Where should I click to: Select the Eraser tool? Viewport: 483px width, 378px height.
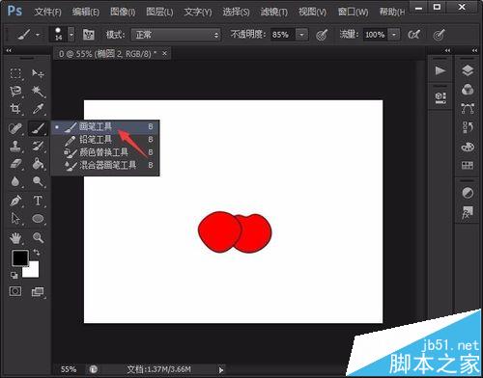[x=15, y=164]
